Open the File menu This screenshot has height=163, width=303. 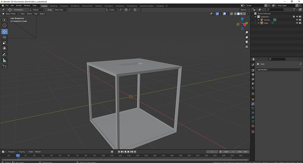(7, 6)
